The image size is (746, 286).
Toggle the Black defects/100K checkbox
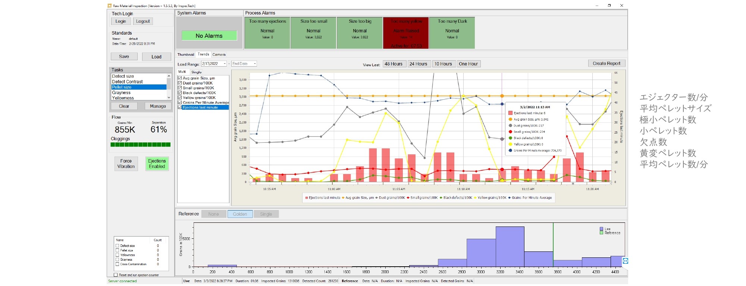pyautogui.click(x=180, y=93)
